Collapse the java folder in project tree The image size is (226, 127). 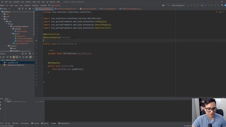pyautogui.click(x=6, y=24)
